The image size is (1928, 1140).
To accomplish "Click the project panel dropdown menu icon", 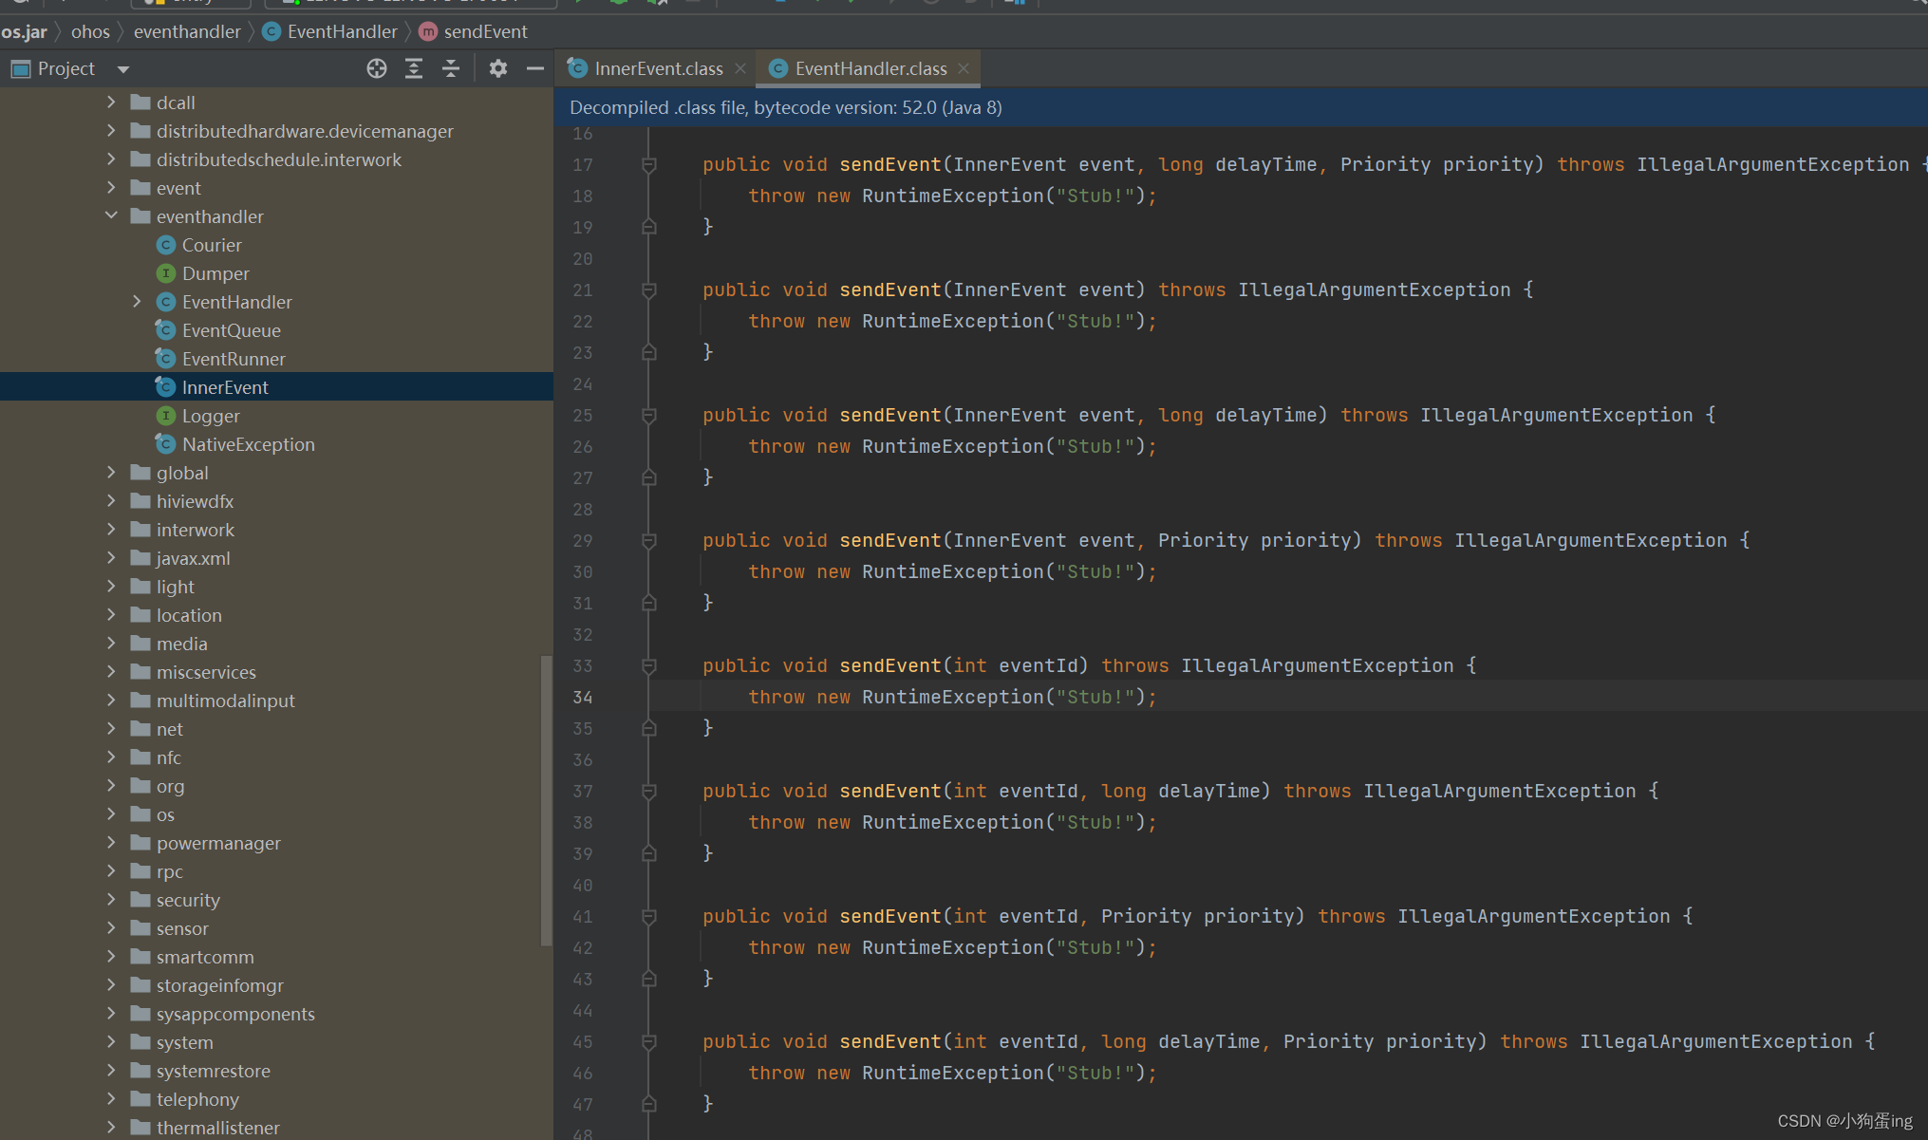I will tap(124, 67).
